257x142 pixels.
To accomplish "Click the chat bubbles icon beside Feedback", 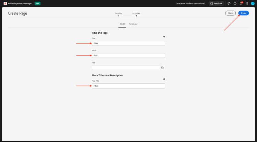I will click(229, 3).
